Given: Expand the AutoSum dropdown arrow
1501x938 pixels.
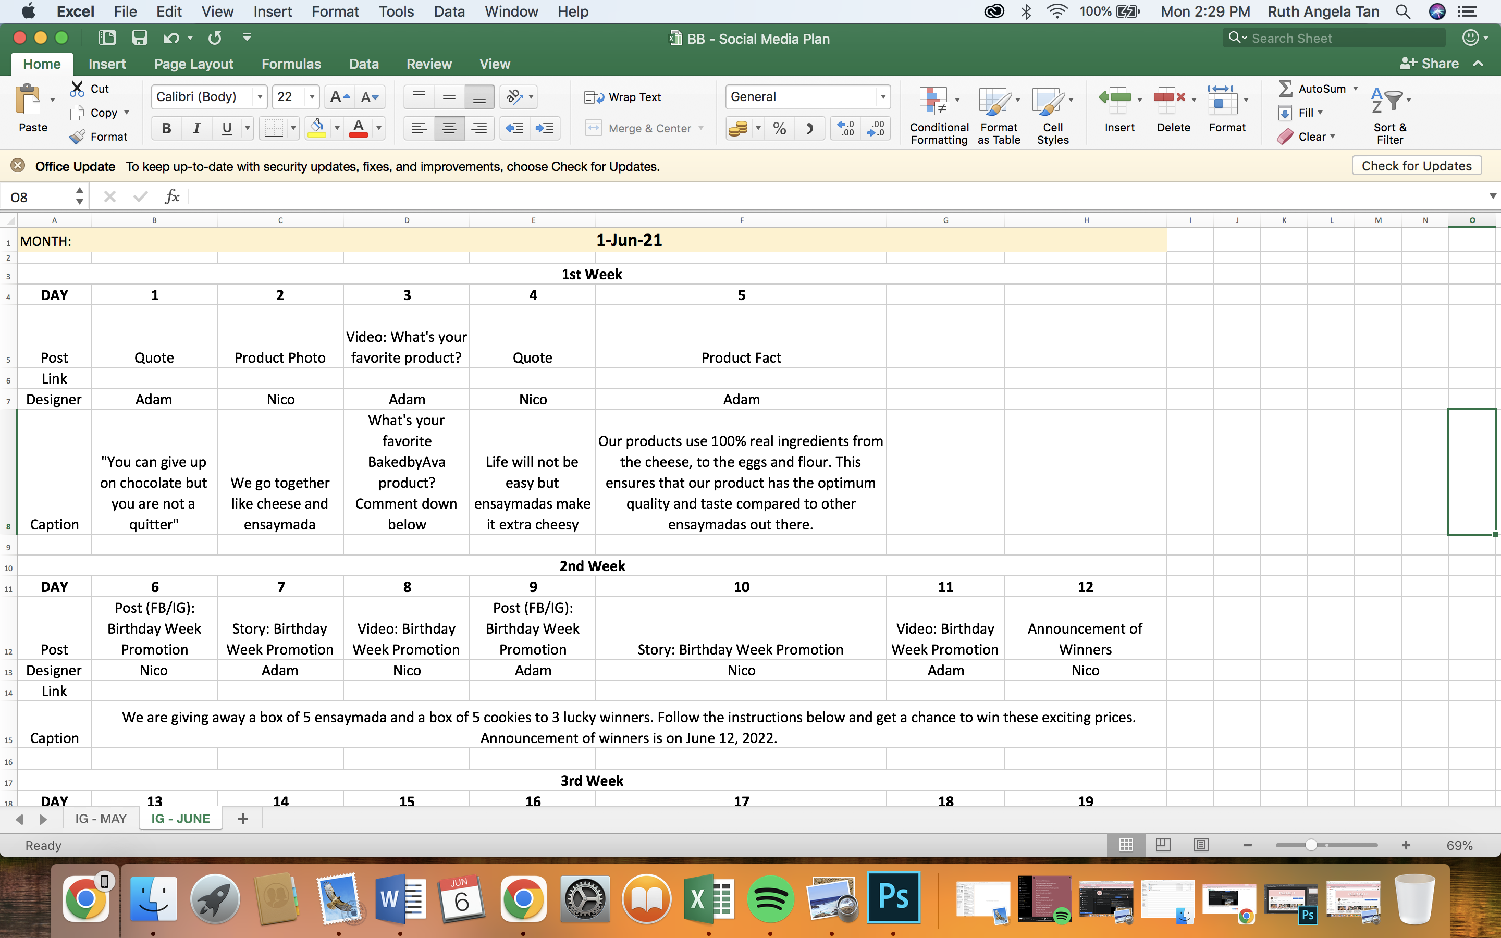Looking at the screenshot, I should (x=1355, y=89).
